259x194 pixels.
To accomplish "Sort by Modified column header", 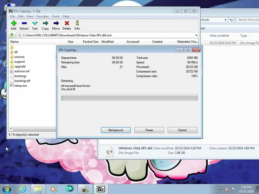I will 107,42.
